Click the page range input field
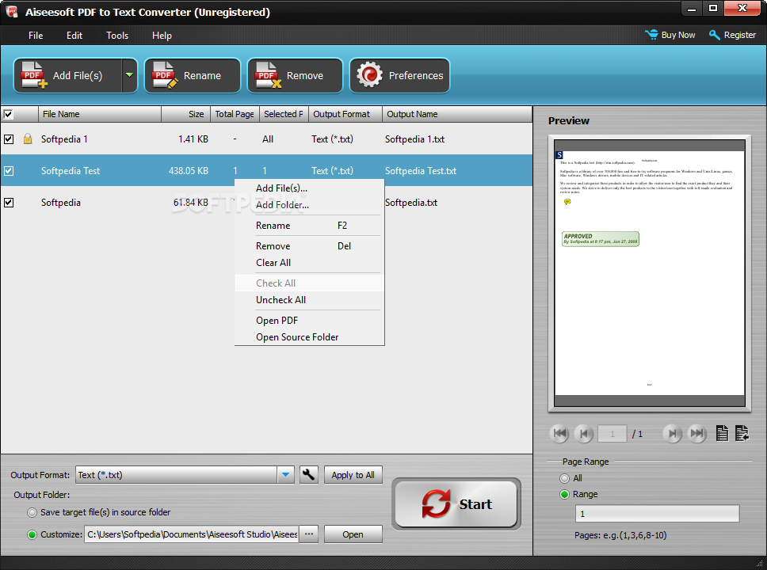 tap(657, 514)
